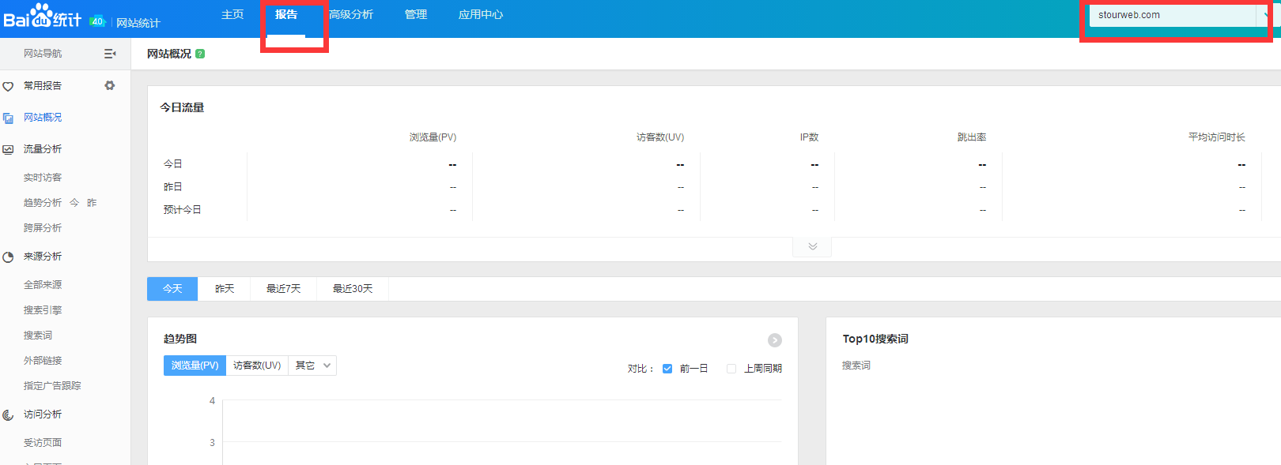Select the 昨天 date range tab
This screenshot has height=465, width=1281.
[225, 289]
